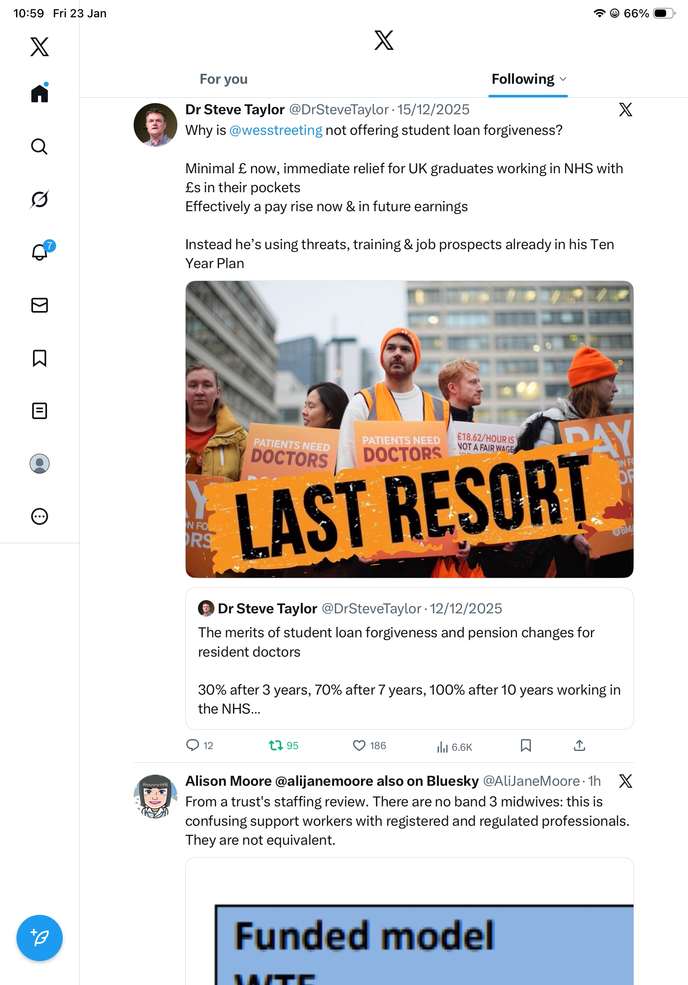
Task: Open the @wesstreeting mention link
Action: (276, 130)
